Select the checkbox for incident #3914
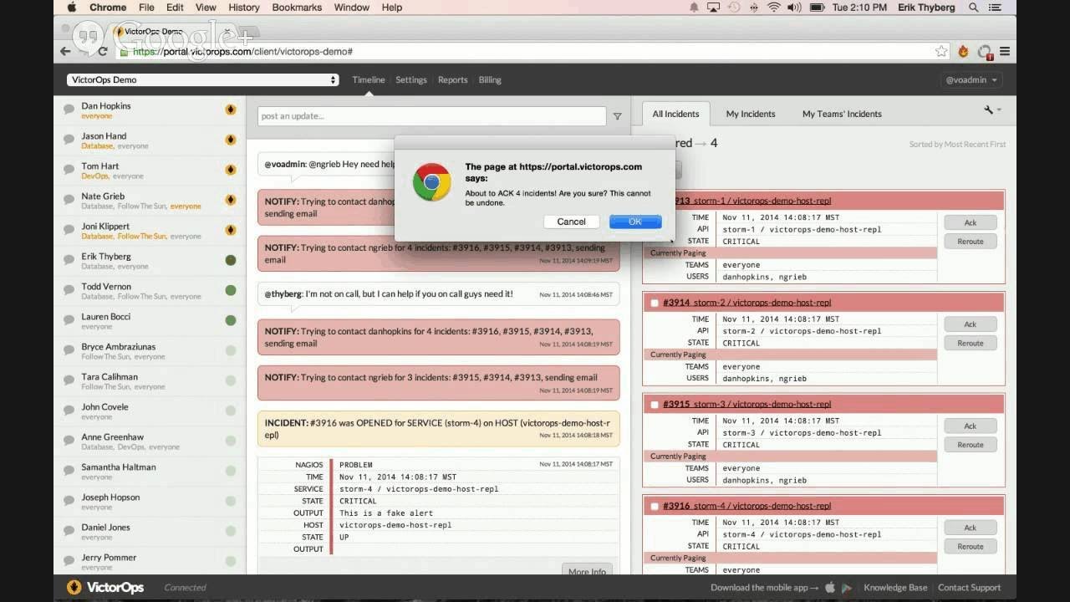 point(655,303)
